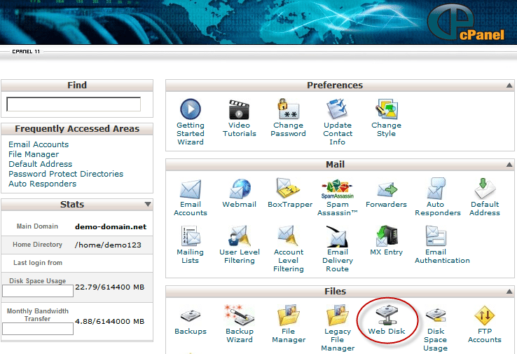Collapse the Files section arrow

pos(509,292)
